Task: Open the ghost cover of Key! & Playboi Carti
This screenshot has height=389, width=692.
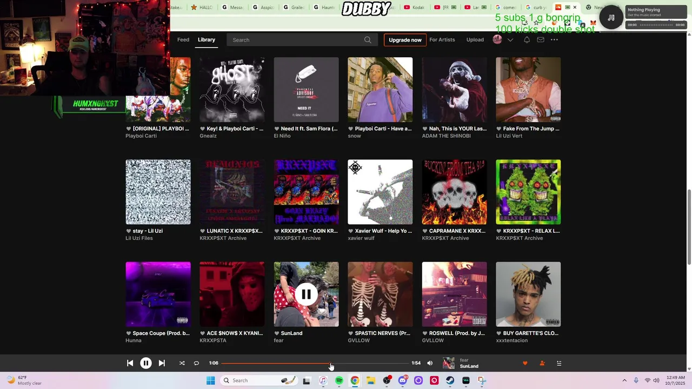Action: (232, 90)
